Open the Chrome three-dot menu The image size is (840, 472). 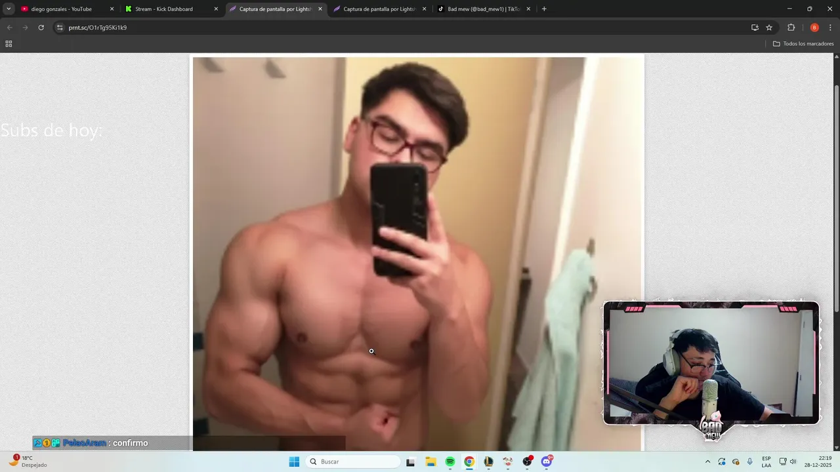pos(831,28)
